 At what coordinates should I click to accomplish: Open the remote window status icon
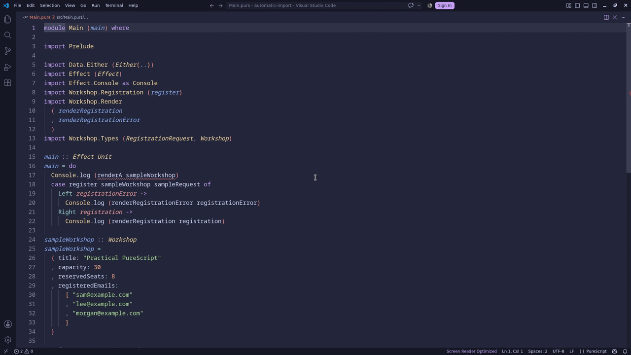pyautogui.click(x=5, y=351)
